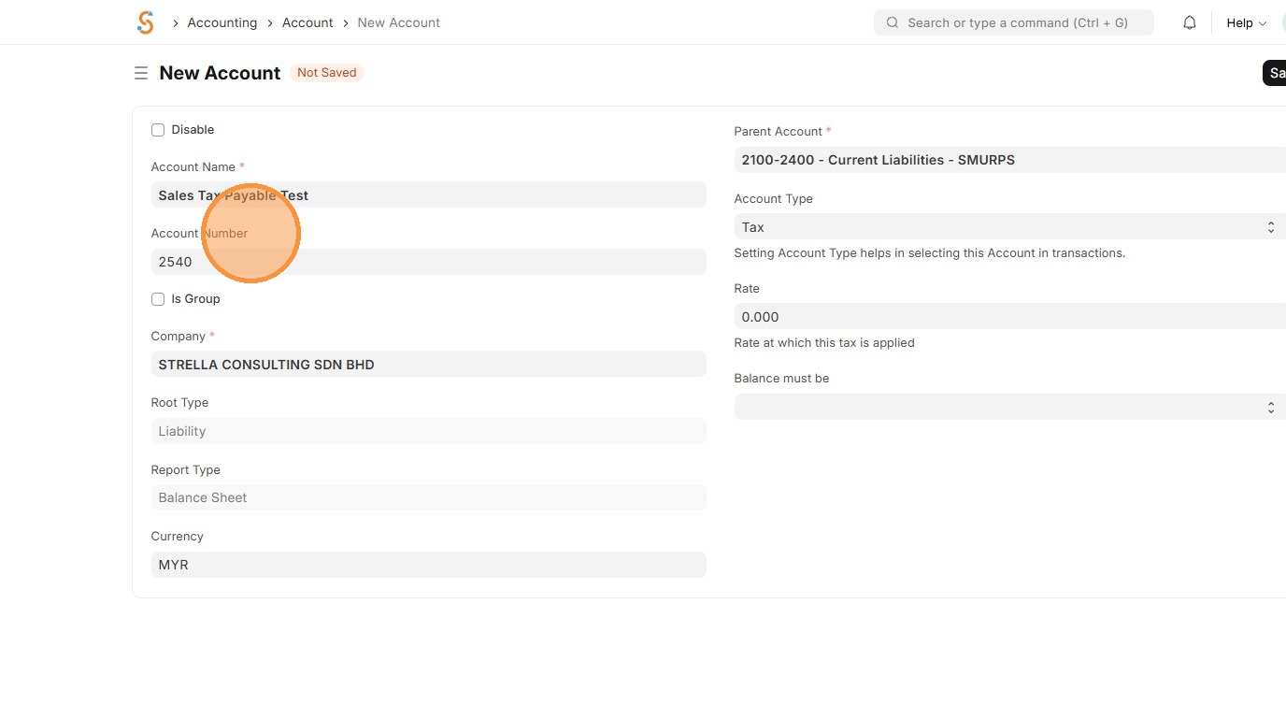This screenshot has width=1286, height=719.
Task: Click the Company field
Action: click(428, 365)
